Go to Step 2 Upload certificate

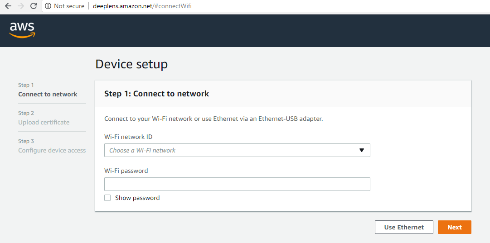click(44, 122)
